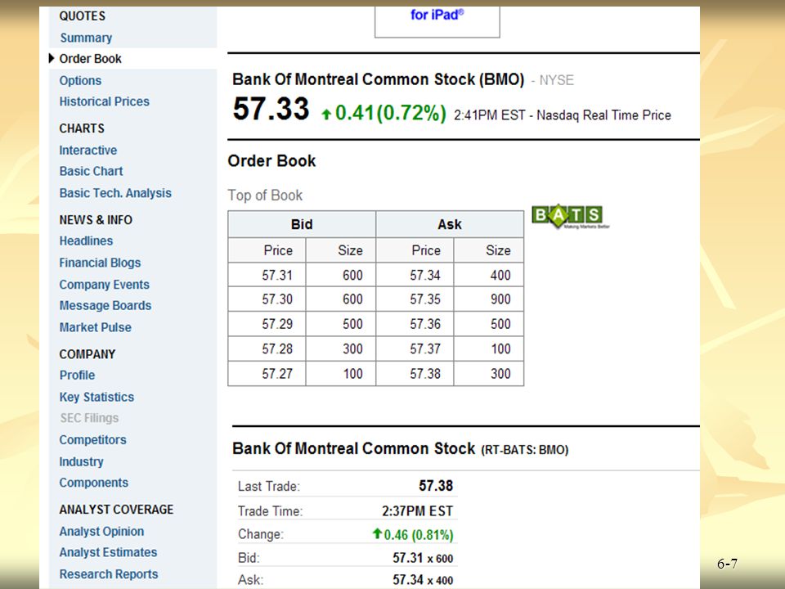Select Order Book in the sidebar

tap(90, 59)
